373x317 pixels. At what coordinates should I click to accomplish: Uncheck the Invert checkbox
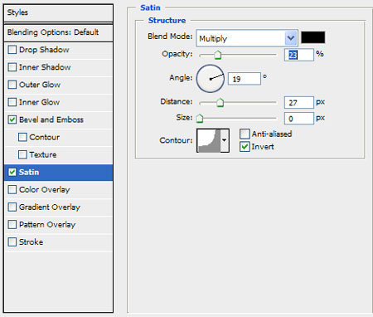pos(245,147)
